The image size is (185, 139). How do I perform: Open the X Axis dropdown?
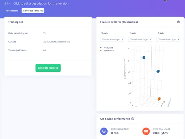(x=112, y=39)
